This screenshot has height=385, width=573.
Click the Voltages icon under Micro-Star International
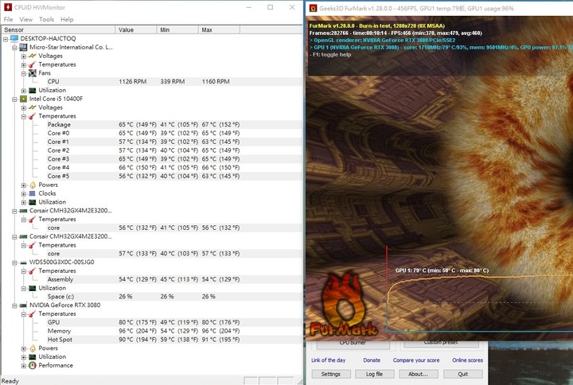(x=33, y=56)
